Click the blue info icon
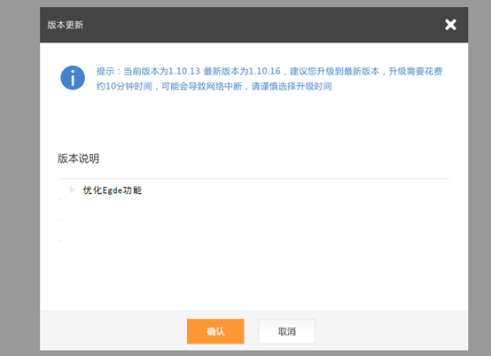The image size is (491, 356). 73,78
